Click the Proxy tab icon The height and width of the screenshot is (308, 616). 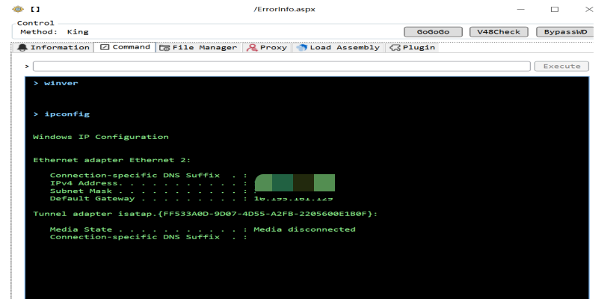tap(253, 47)
